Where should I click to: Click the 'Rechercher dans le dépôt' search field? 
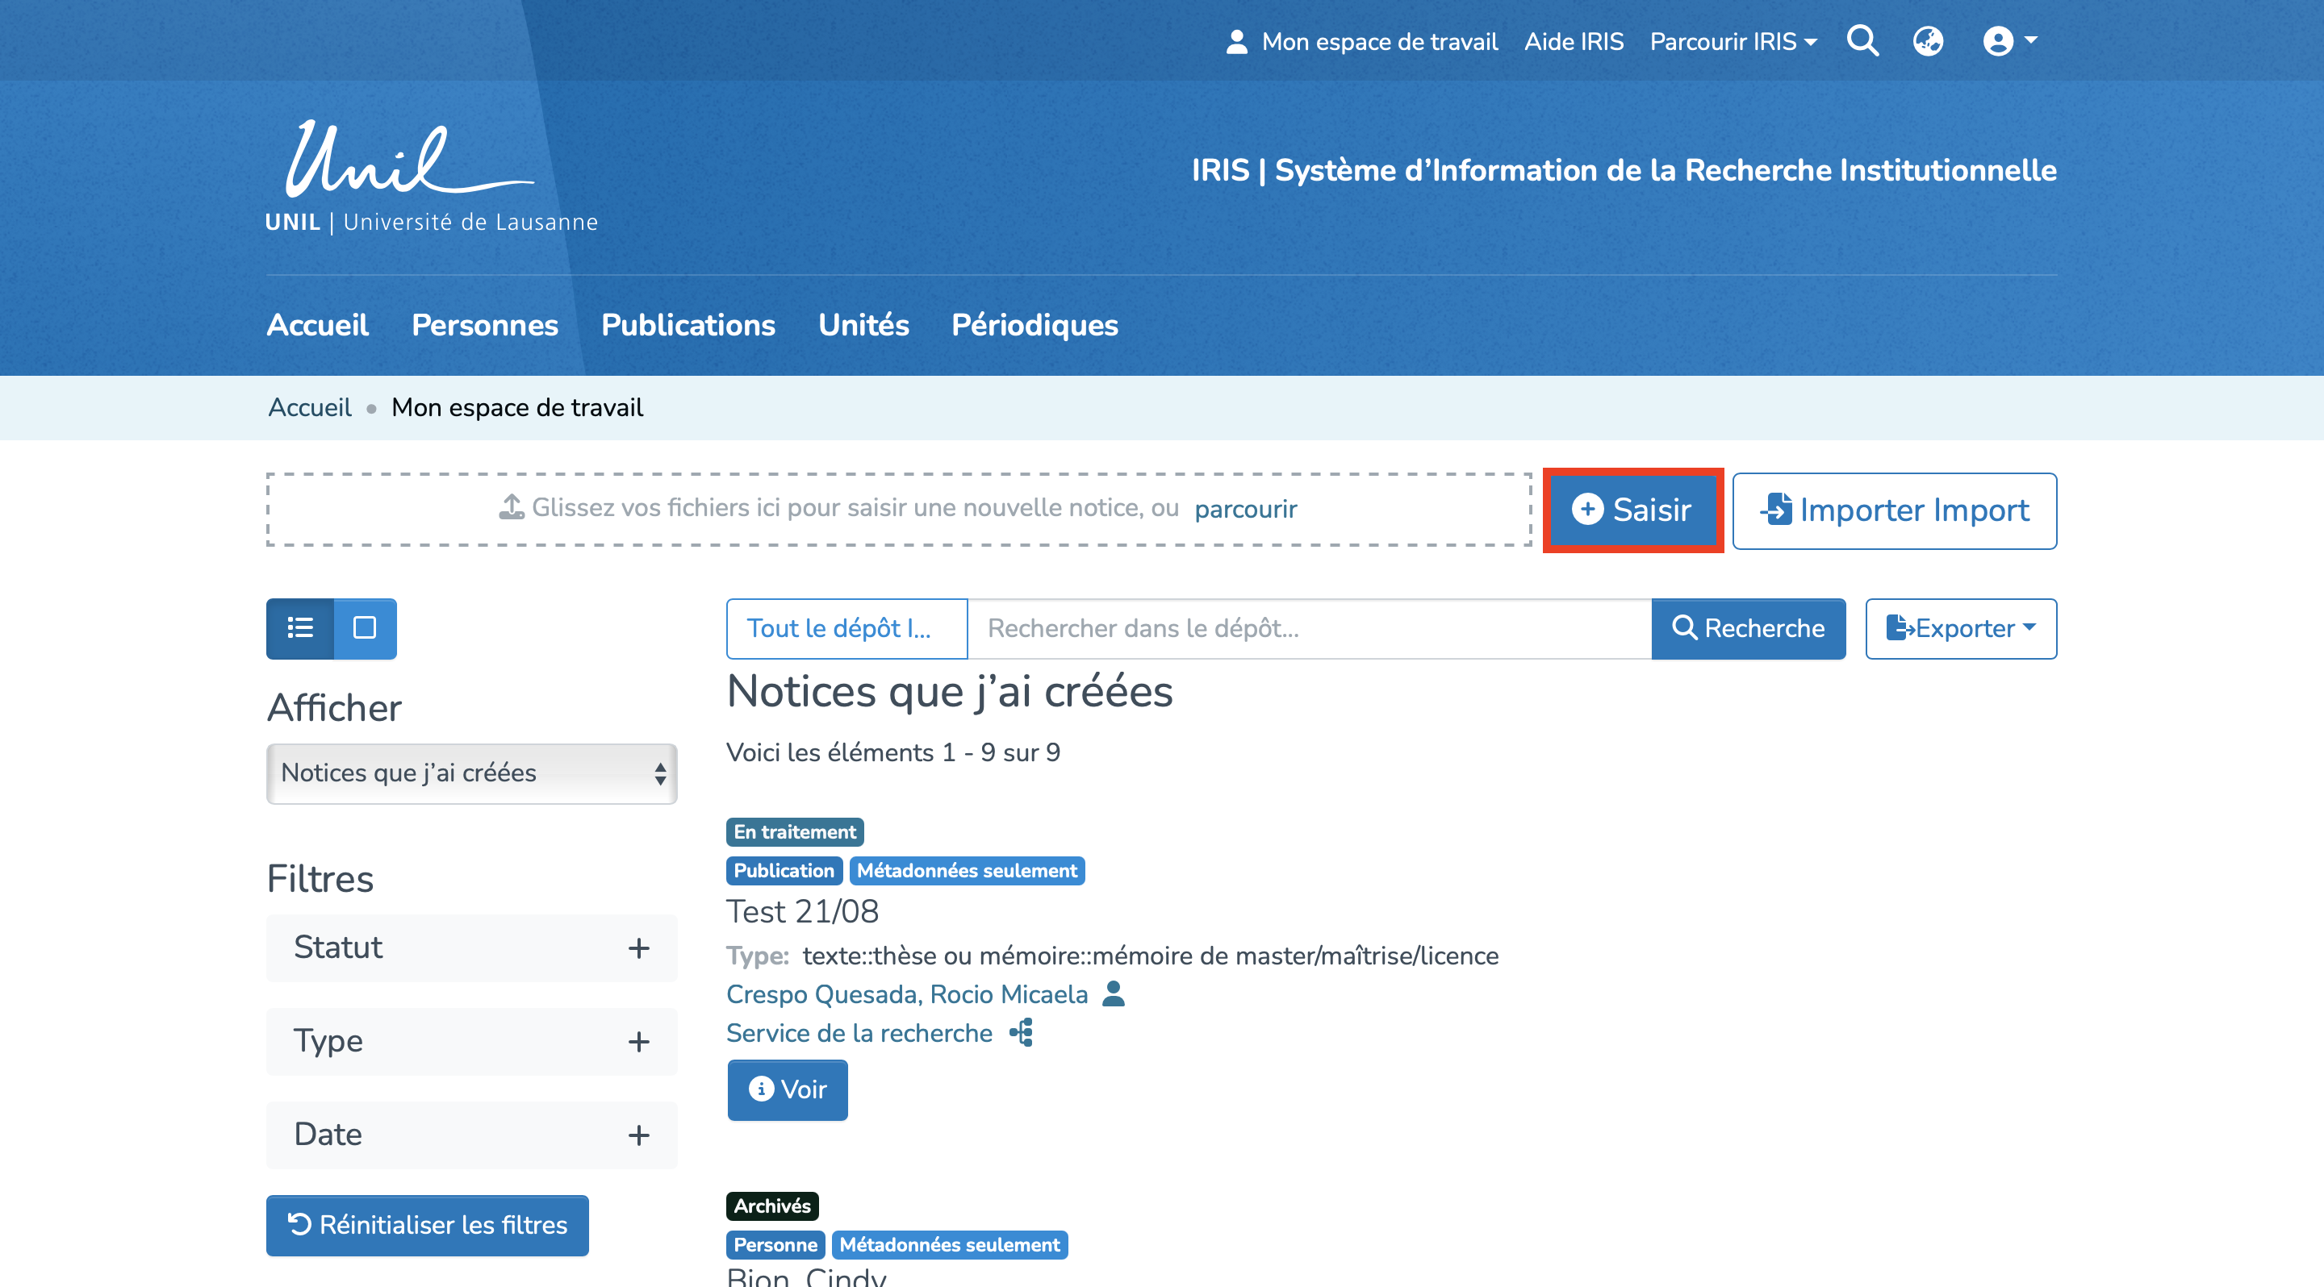(1308, 628)
